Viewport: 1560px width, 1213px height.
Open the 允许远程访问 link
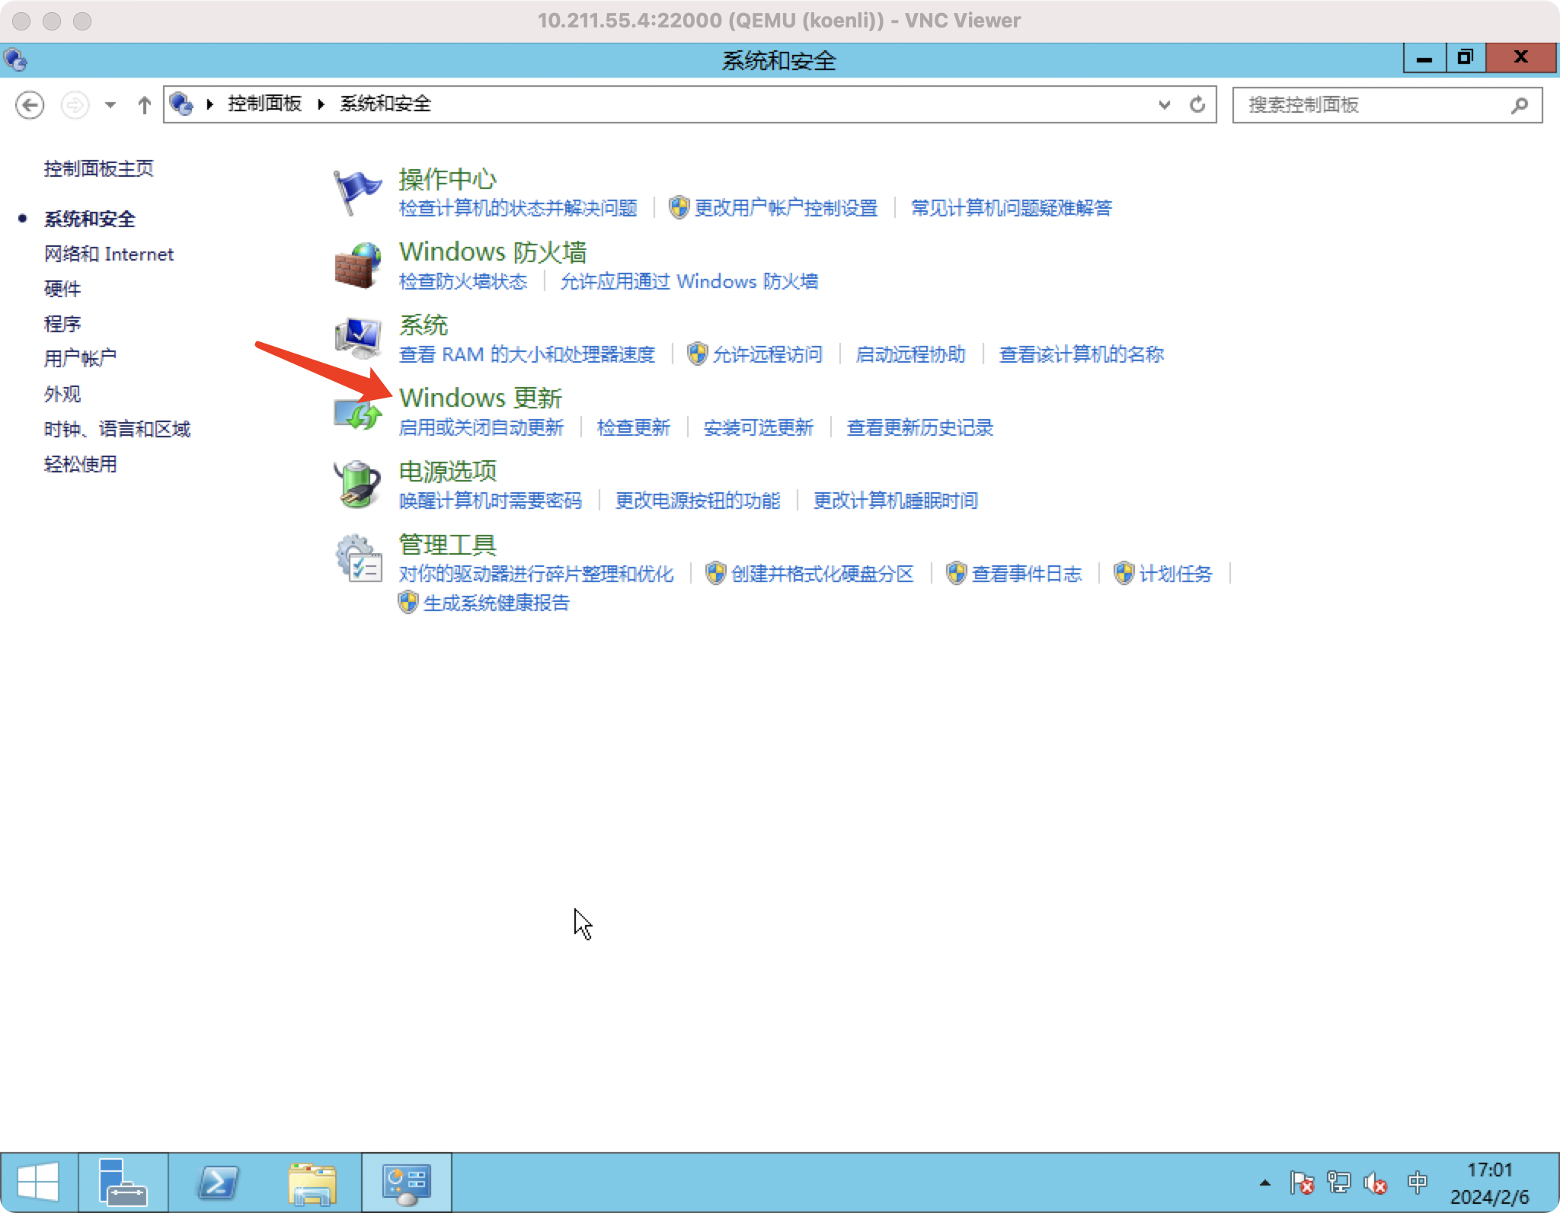766,354
